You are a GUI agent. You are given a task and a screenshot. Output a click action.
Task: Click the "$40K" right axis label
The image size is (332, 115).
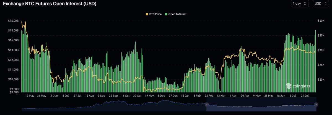click(321, 21)
